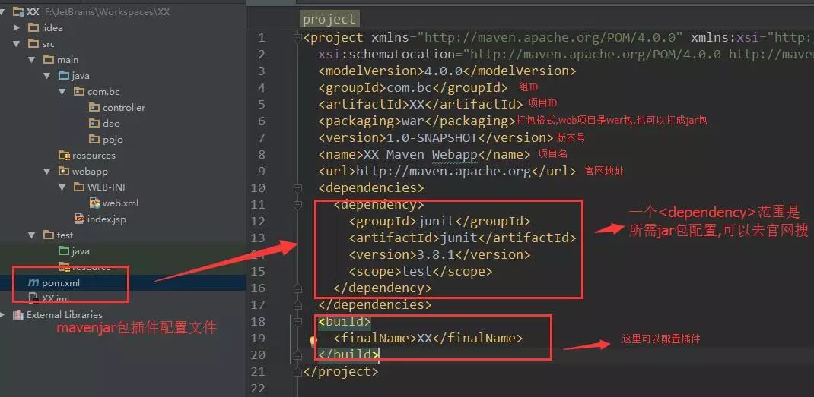Click the web.xml file icon
The height and width of the screenshot is (397, 814).
point(94,203)
